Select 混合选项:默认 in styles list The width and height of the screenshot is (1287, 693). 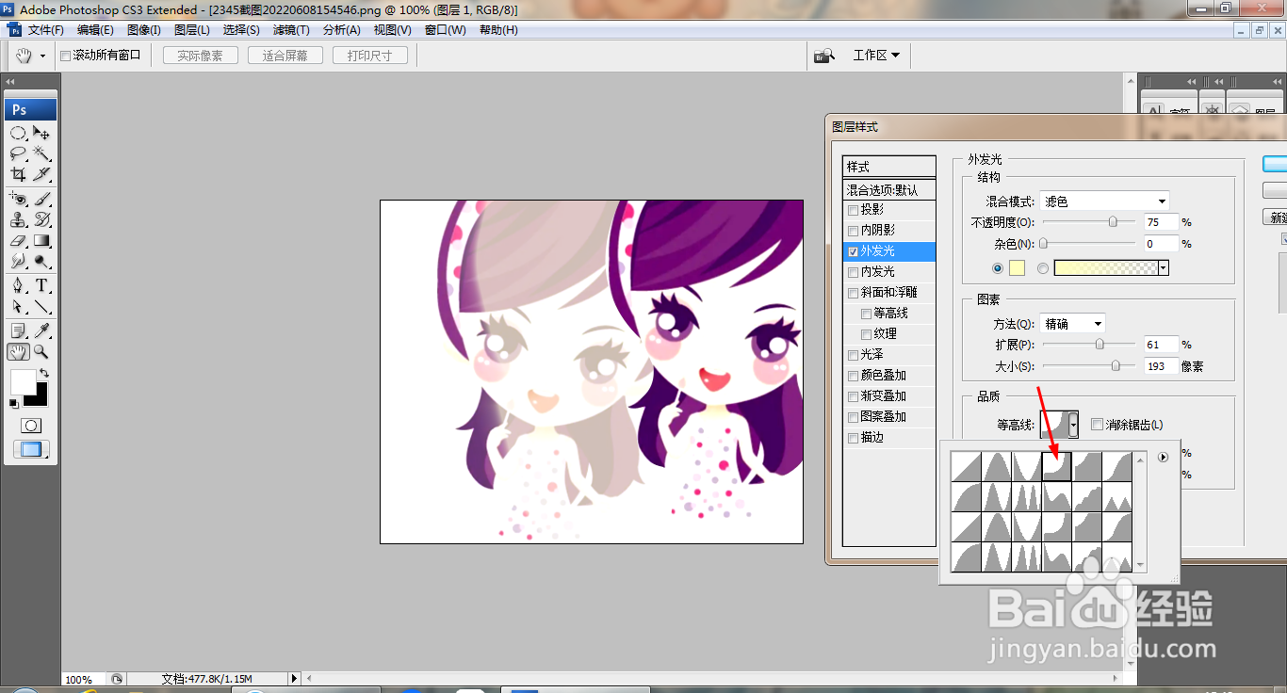tap(888, 190)
